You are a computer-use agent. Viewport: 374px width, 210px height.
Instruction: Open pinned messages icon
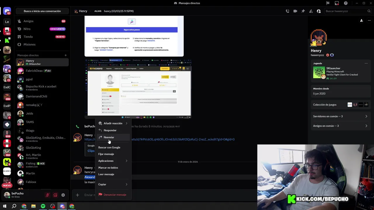(x=303, y=11)
